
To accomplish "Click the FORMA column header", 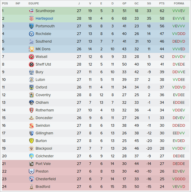I will tap(179, 4).
